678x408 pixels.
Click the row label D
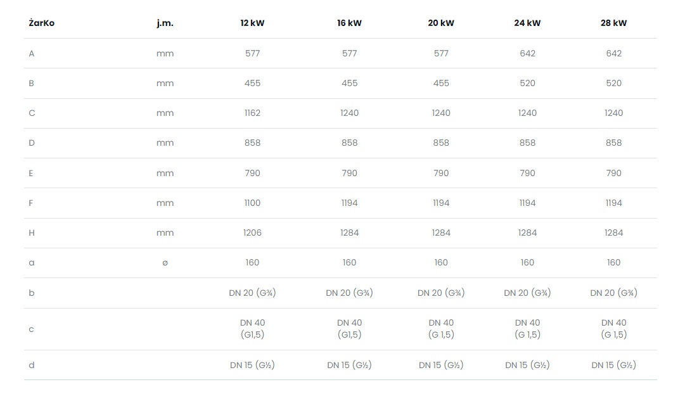tap(32, 143)
